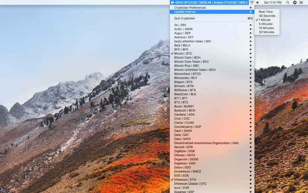Click the Sat 11:41 PM clock

click(x=273, y=2)
